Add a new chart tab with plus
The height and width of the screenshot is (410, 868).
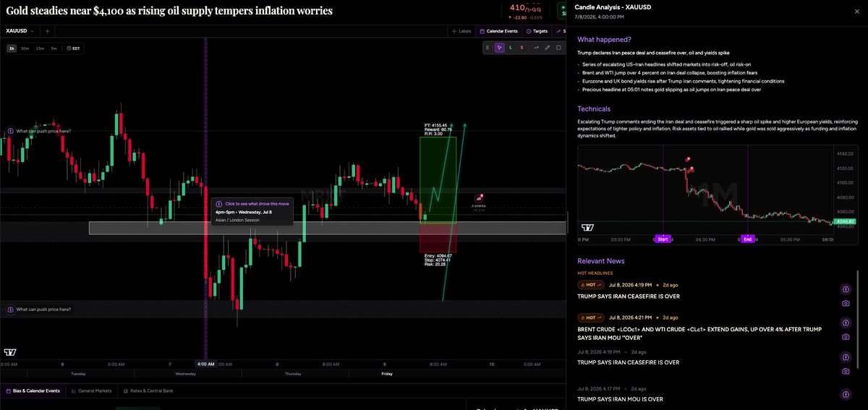pyautogui.click(x=47, y=31)
